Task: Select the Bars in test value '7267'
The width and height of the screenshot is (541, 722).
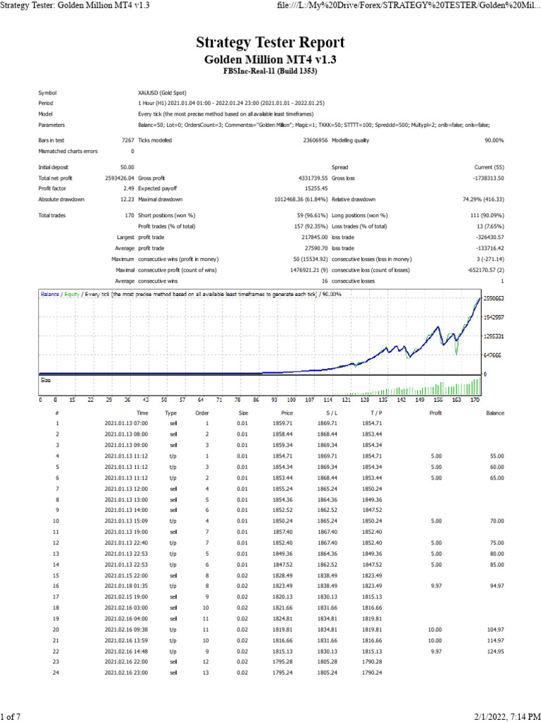Action: (x=128, y=140)
